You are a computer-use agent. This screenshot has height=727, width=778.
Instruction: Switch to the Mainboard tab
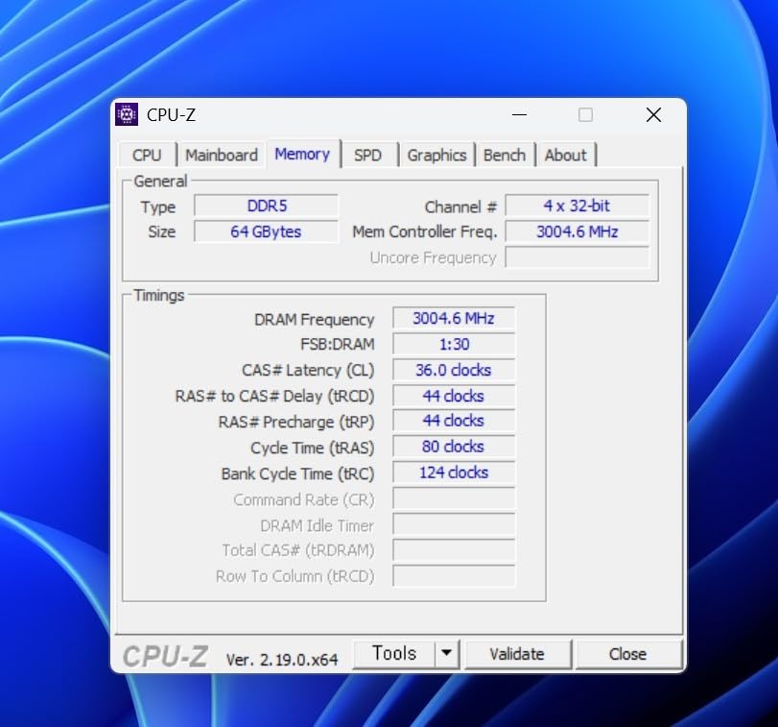coord(222,155)
